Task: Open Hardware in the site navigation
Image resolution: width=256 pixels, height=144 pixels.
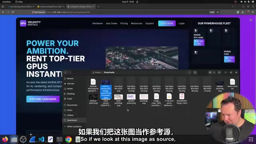Action: (x=98, y=23)
